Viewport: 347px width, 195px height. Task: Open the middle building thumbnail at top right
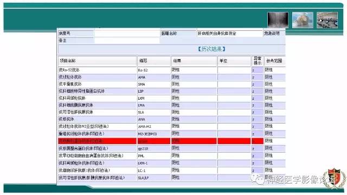click(x=303, y=20)
